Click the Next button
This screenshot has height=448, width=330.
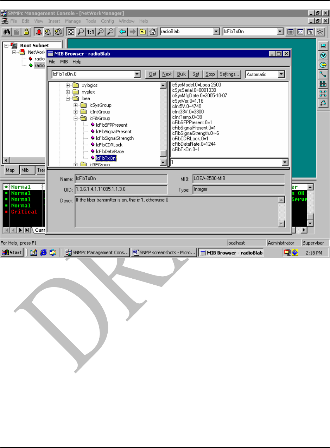point(167,74)
